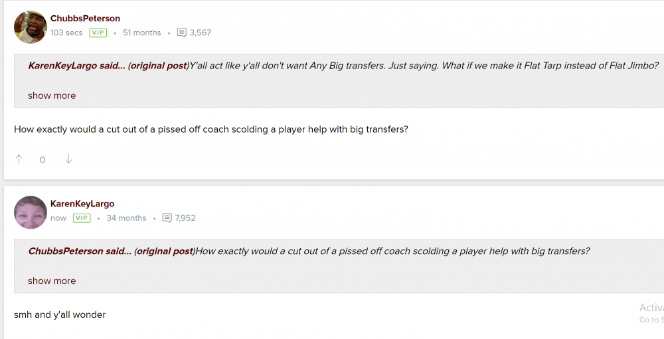Upvote ChubbsPeterson's post
The height and width of the screenshot is (339, 664).
tap(19, 159)
